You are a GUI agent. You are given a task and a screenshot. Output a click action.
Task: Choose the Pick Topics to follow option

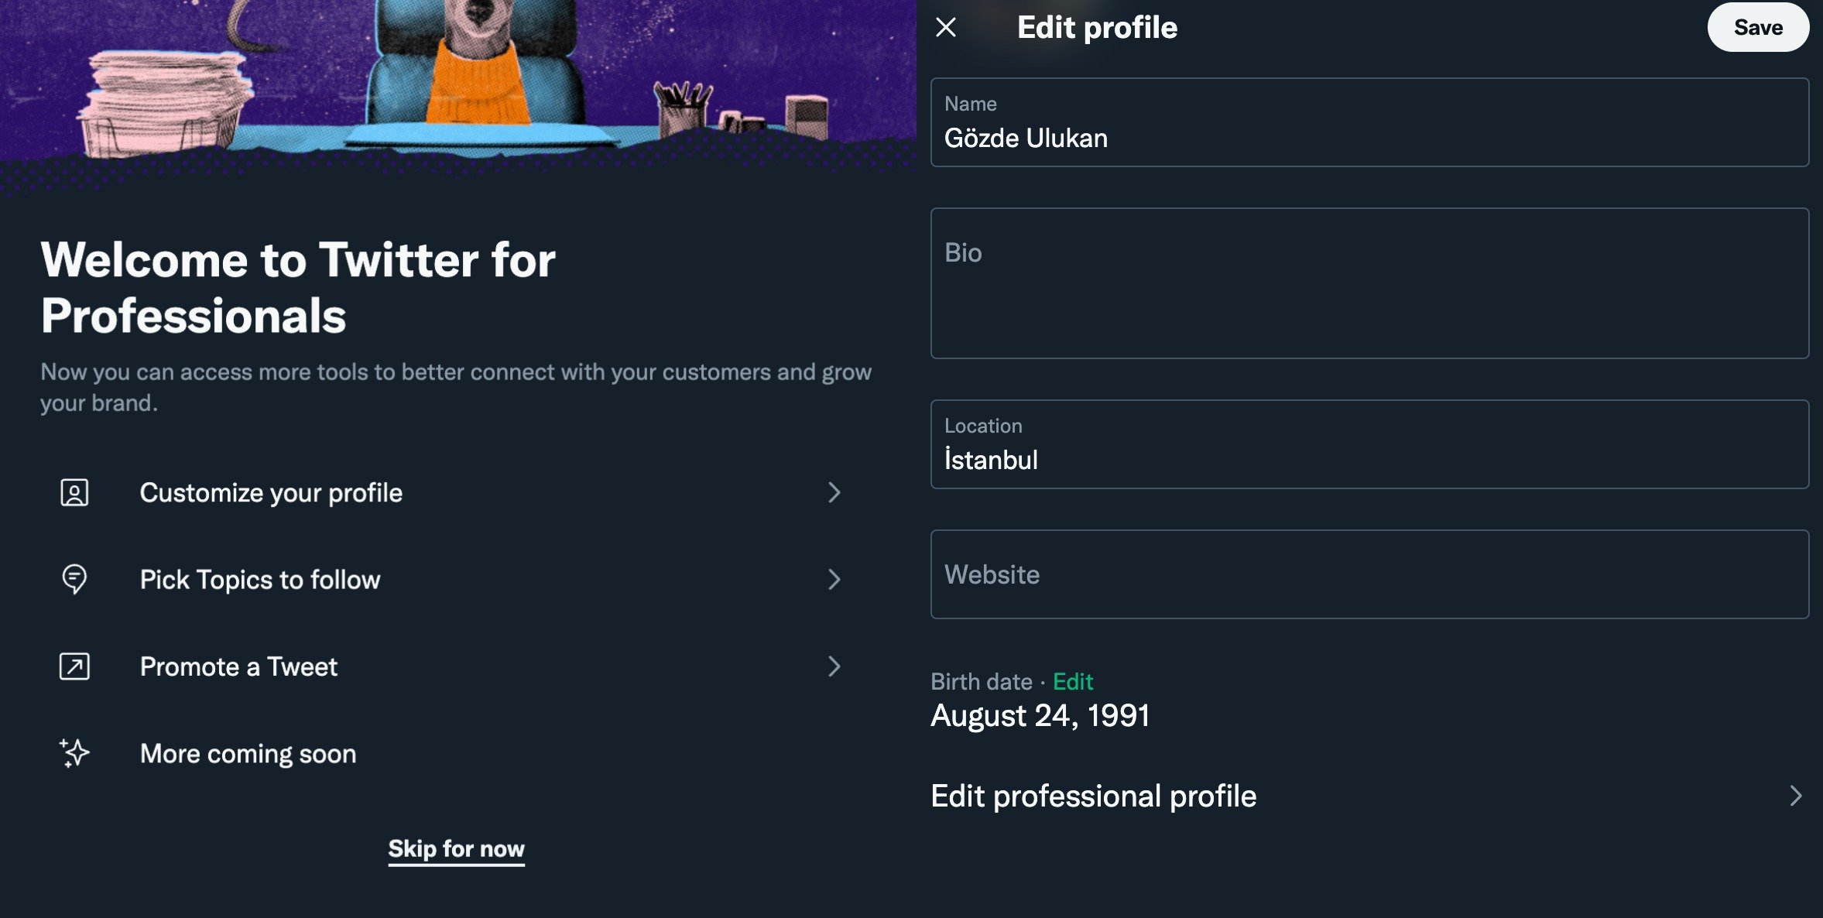(x=260, y=580)
